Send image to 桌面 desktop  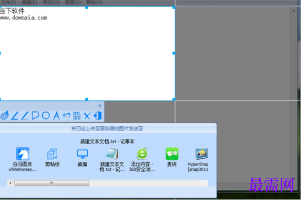[82, 158]
